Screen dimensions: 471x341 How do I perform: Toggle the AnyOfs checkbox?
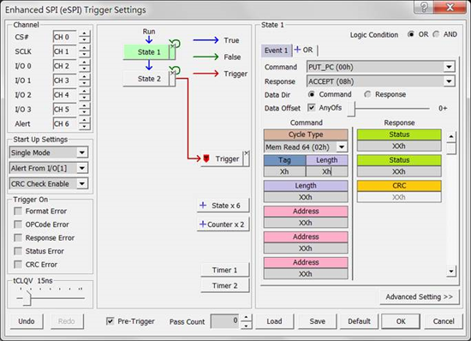(x=312, y=107)
